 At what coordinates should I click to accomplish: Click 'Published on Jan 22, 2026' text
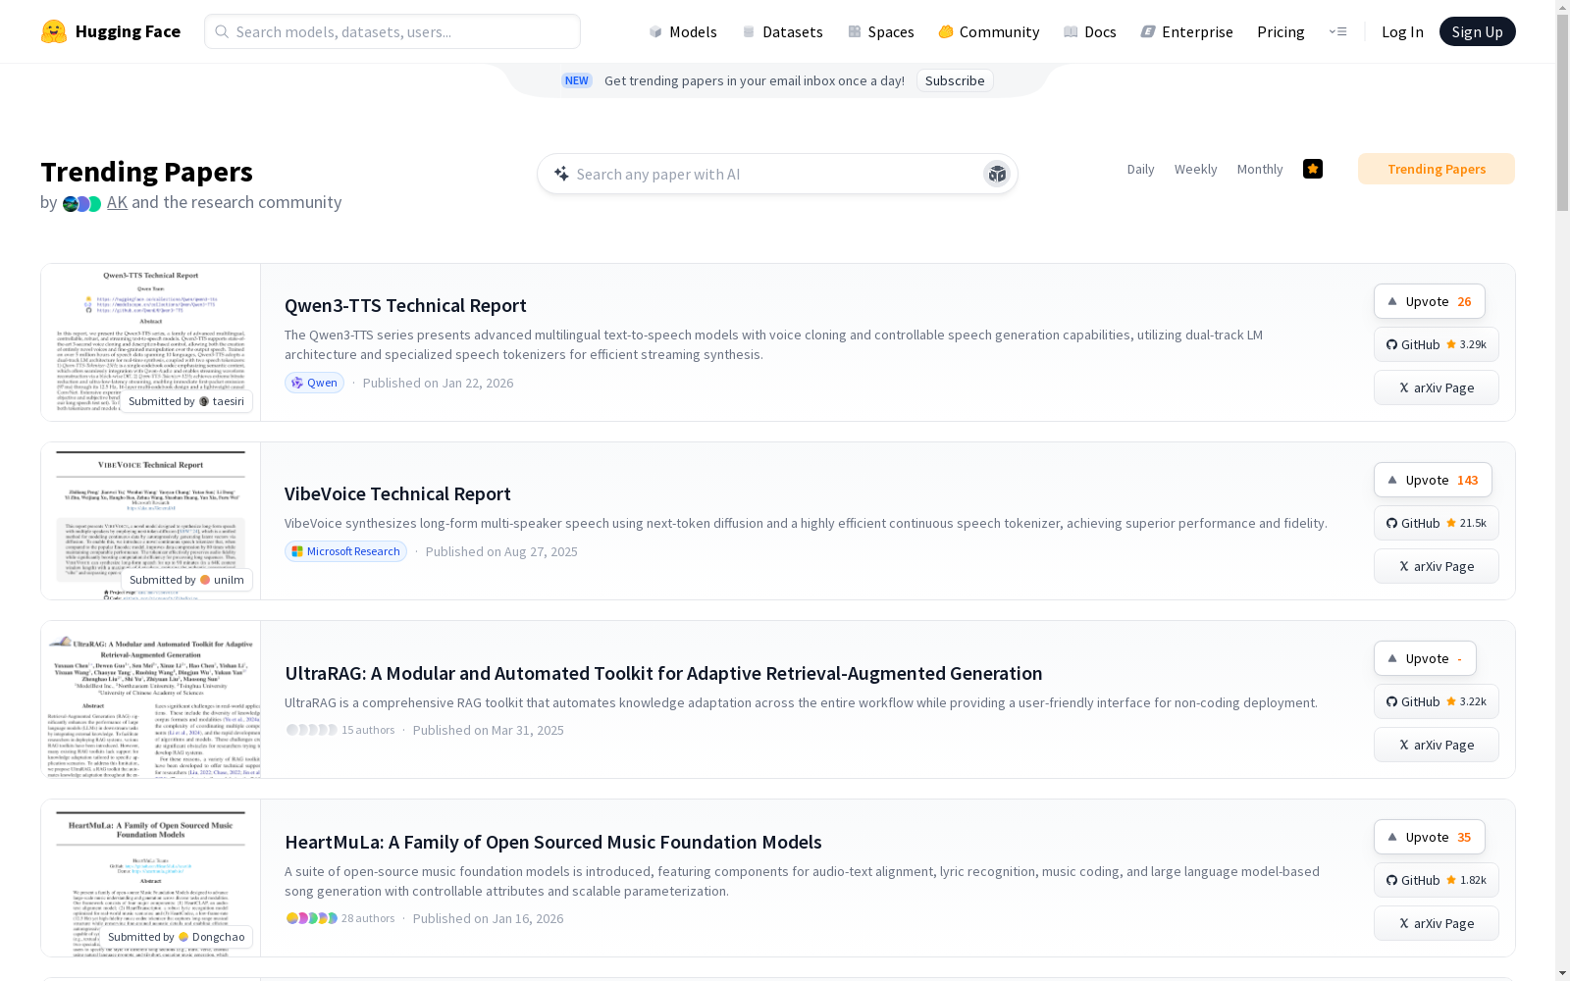point(438,383)
